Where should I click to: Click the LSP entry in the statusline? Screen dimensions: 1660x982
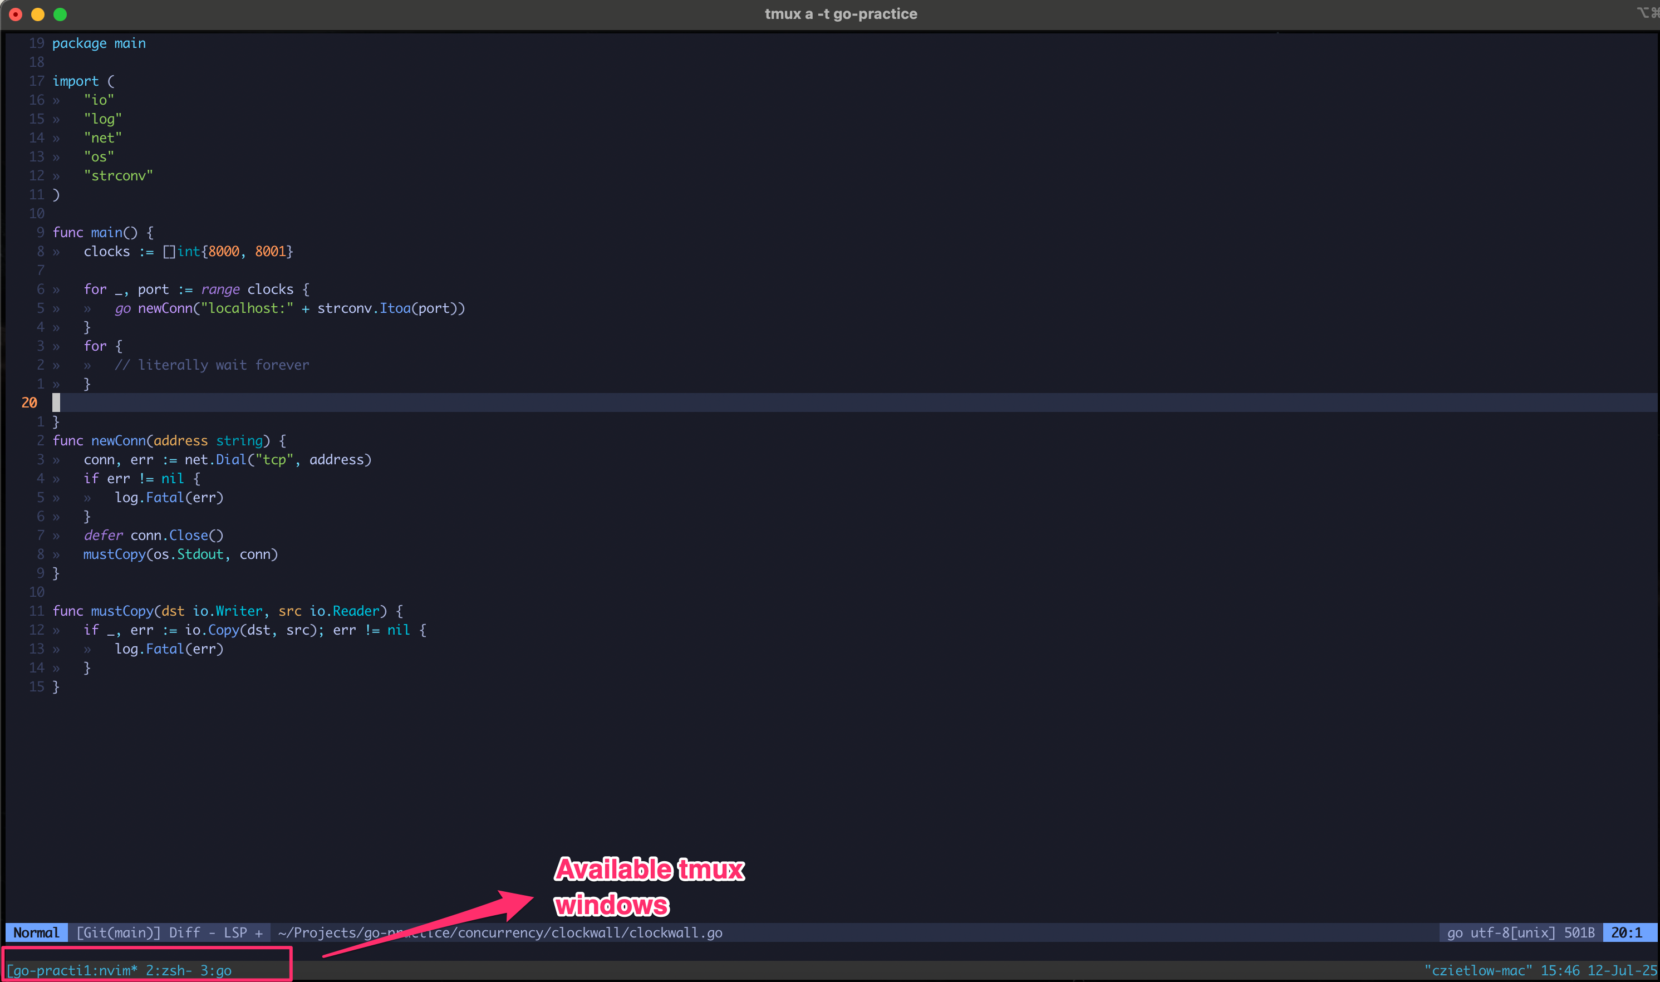pos(235,932)
